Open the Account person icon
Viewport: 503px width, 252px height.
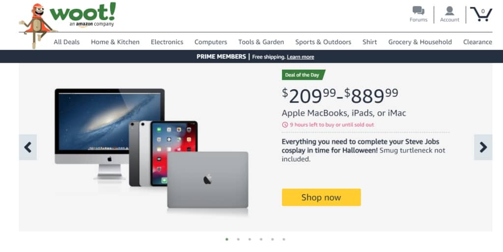[449, 11]
